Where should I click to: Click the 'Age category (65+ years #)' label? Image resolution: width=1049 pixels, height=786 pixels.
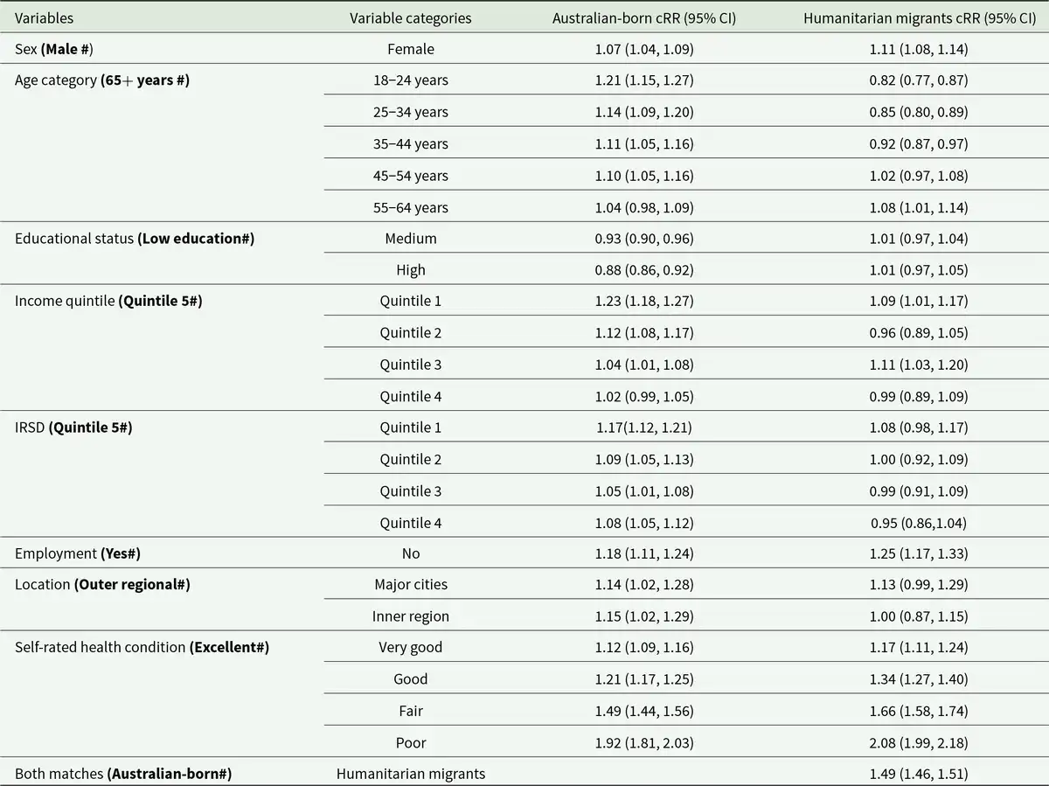102,80
